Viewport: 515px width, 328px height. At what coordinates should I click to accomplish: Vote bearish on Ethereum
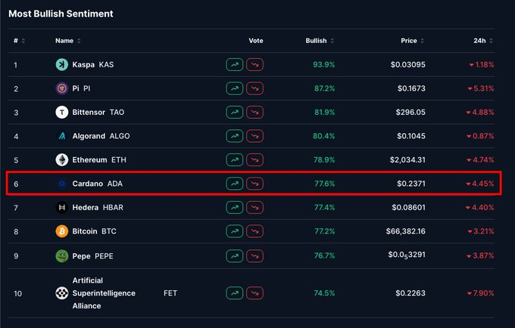254,160
